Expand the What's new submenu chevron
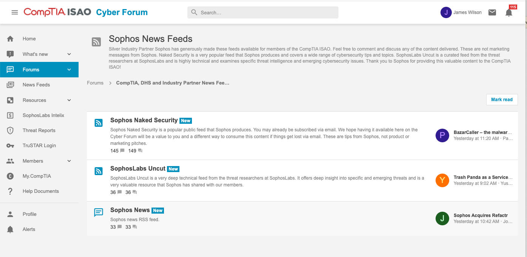Image resolution: width=527 pixels, height=257 pixels. (x=69, y=54)
